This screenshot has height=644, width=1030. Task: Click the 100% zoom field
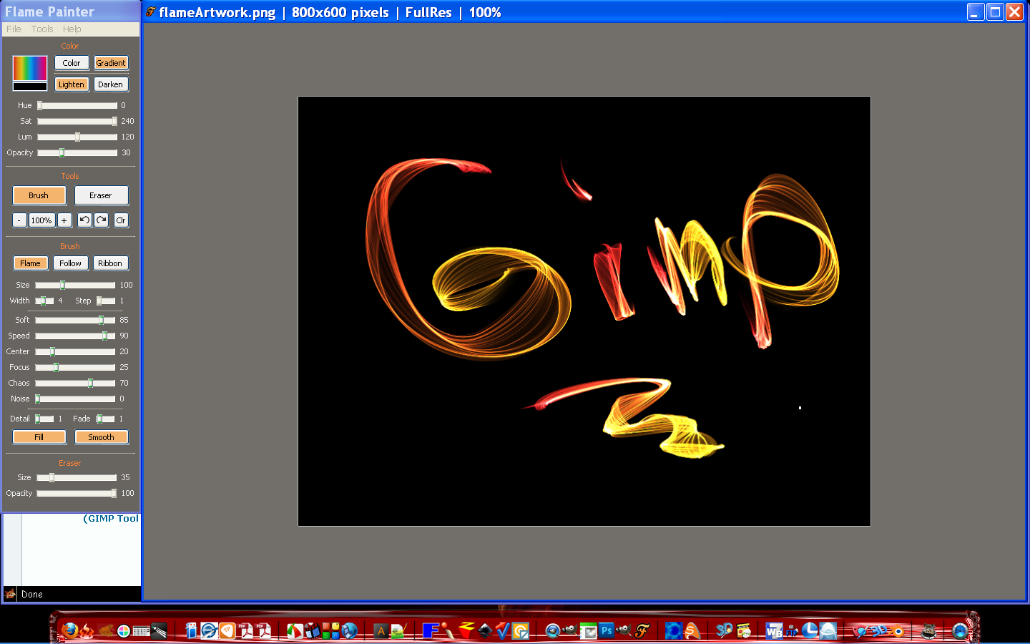41,220
